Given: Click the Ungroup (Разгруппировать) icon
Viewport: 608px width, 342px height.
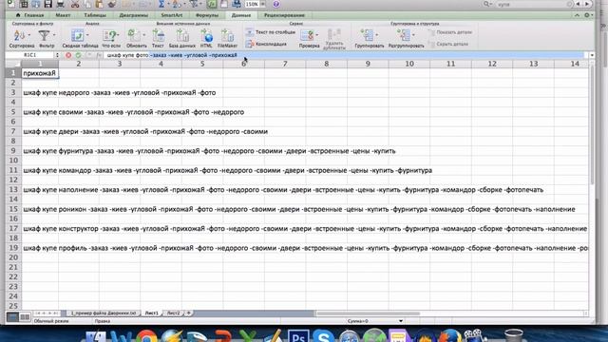Looking at the screenshot, I should click(403, 36).
